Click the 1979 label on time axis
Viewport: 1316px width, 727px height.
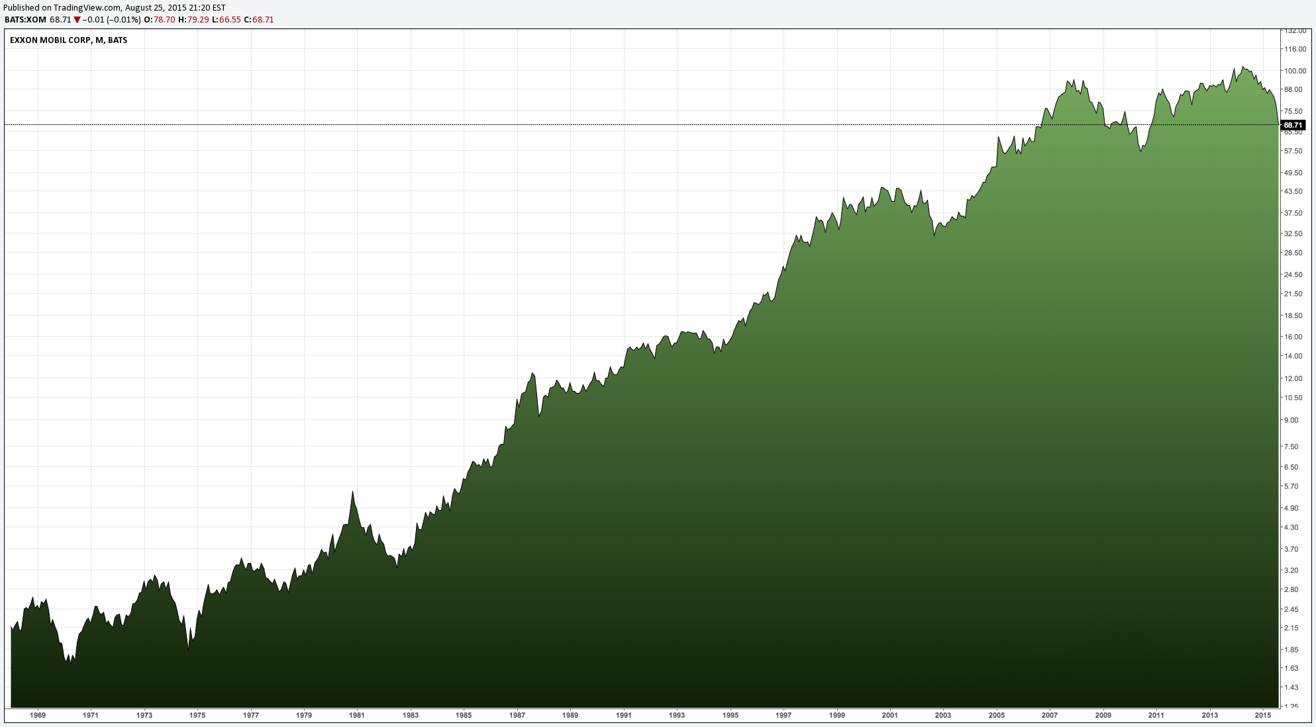(304, 715)
